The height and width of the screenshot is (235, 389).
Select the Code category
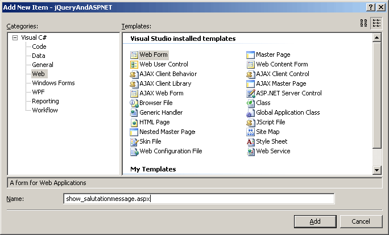[39, 47]
